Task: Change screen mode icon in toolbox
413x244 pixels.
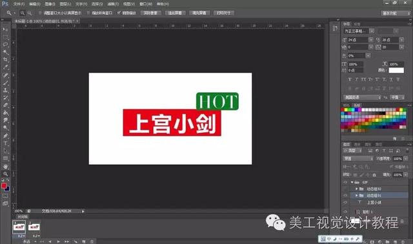Action: pyautogui.click(x=5, y=203)
